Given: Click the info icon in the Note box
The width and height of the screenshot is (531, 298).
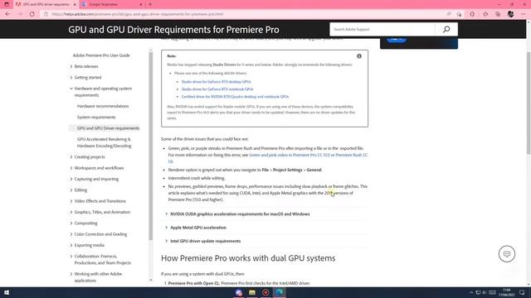Looking at the screenshot, I should 359,56.
